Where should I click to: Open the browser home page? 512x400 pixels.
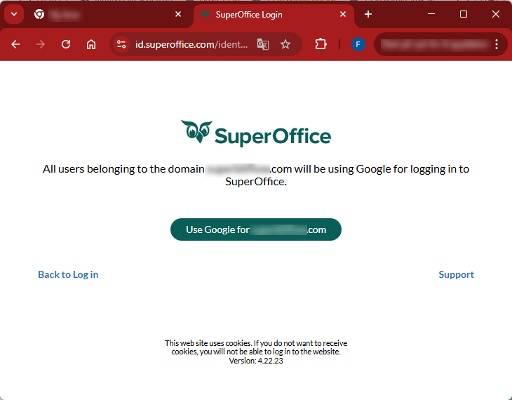[91, 44]
